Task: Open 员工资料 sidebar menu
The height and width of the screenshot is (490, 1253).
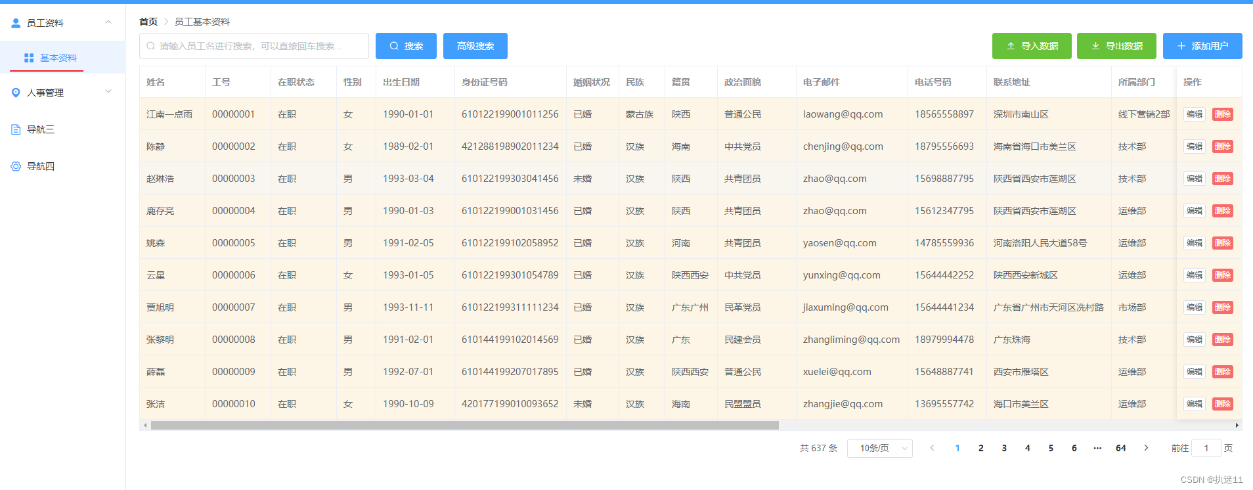Action: point(63,23)
